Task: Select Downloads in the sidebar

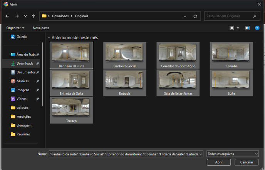Action: [21, 63]
